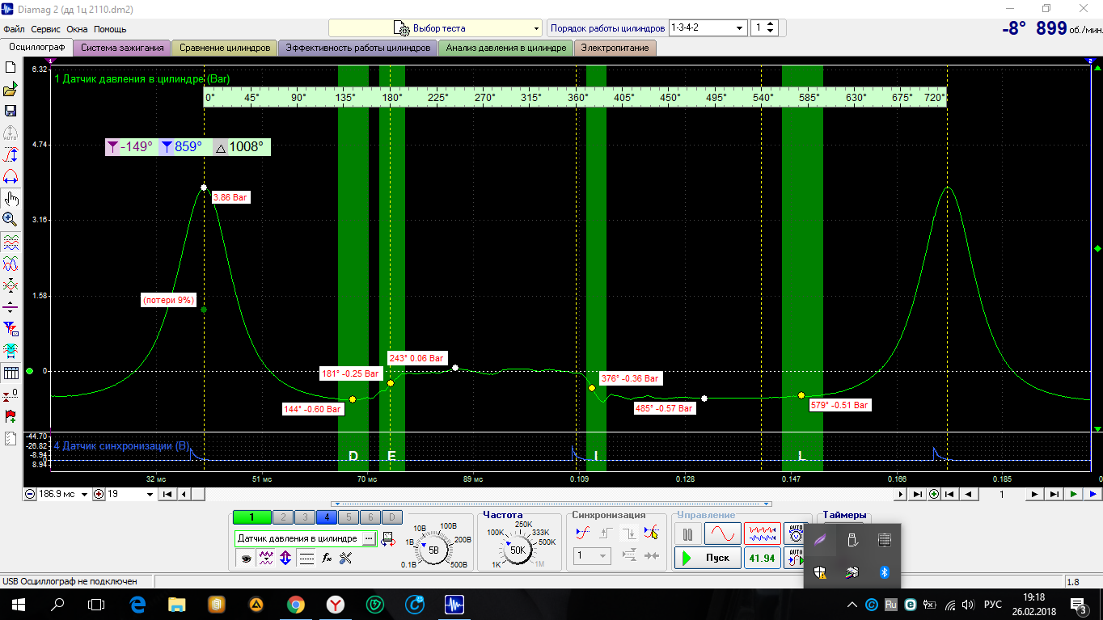
Task: Switch to Электропитание tab
Action: tap(615, 48)
